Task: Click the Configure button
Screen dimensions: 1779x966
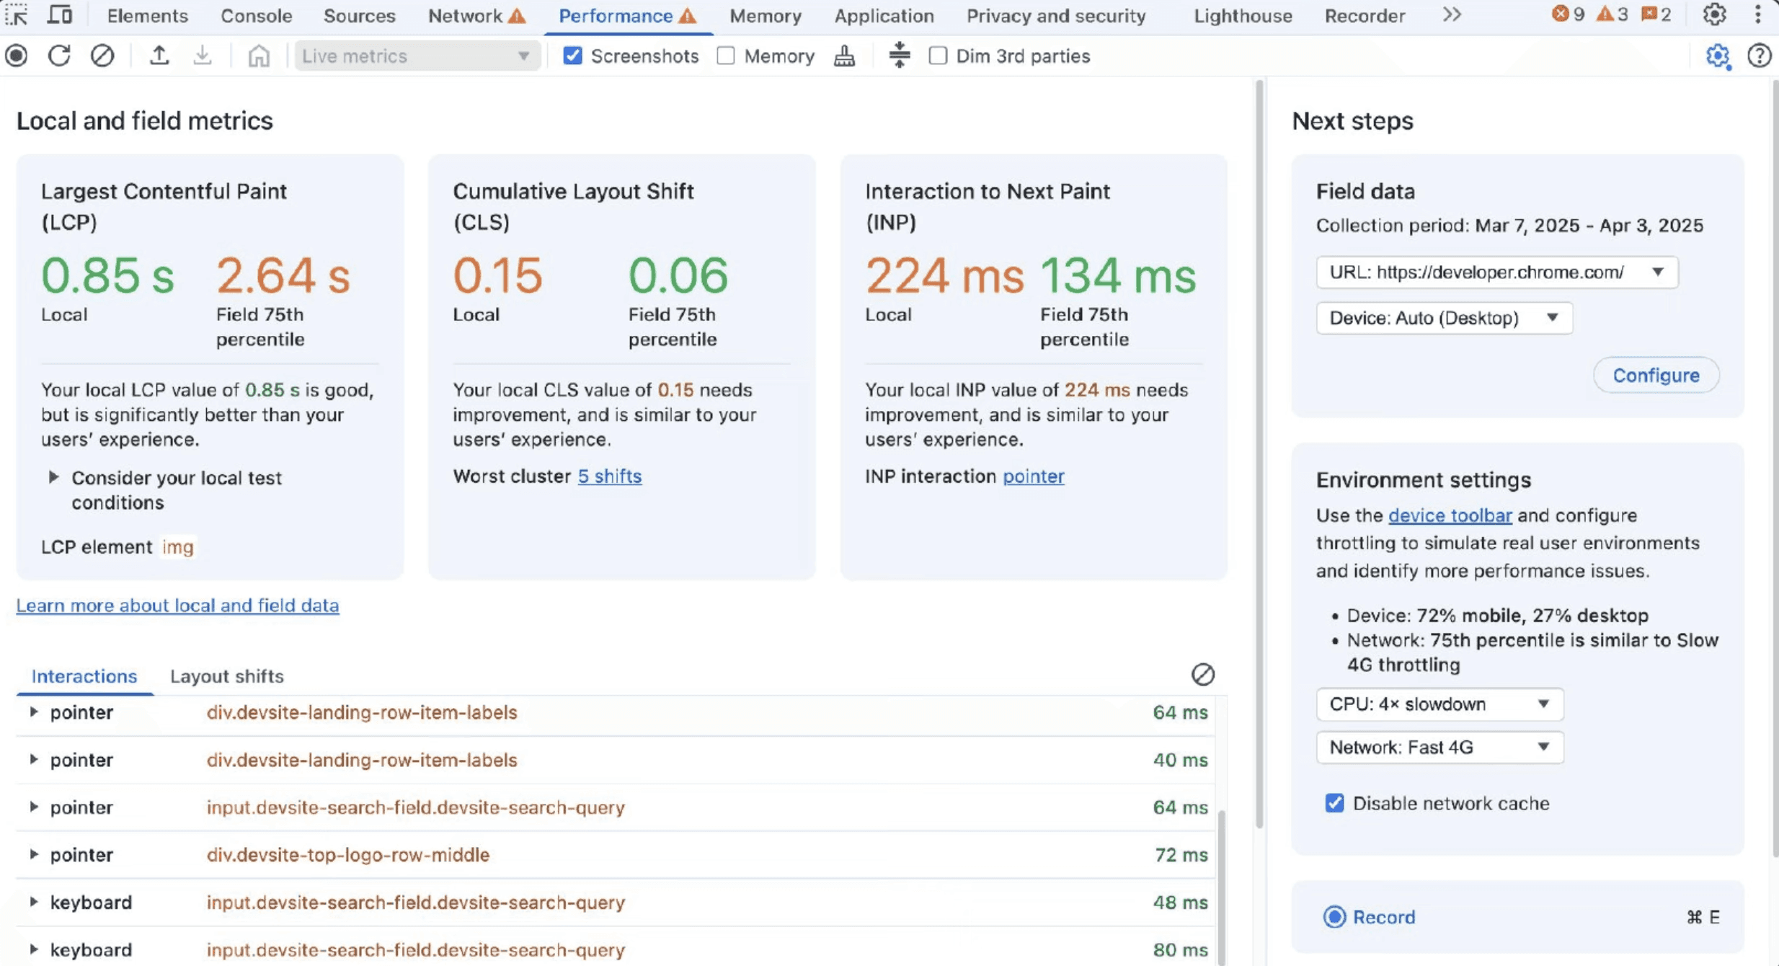Action: pyautogui.click(x=1655, y=376)
